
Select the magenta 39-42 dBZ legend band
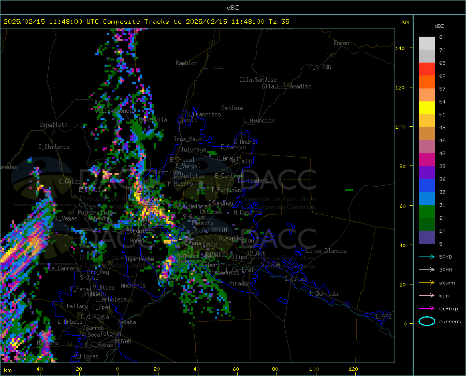point(427,160)
